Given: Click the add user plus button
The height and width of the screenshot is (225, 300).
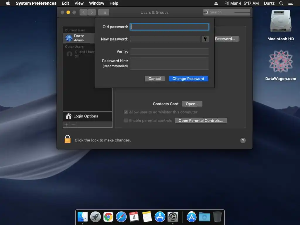Looking at the screenshot, I should click(67, 125).
